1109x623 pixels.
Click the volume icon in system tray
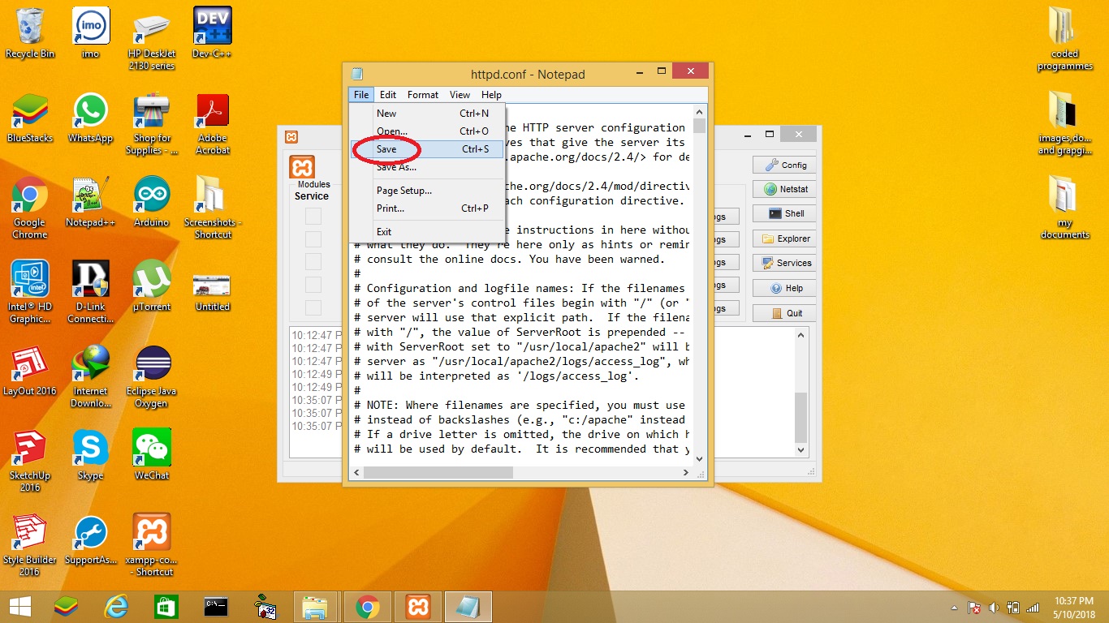(x=992, y=608)
